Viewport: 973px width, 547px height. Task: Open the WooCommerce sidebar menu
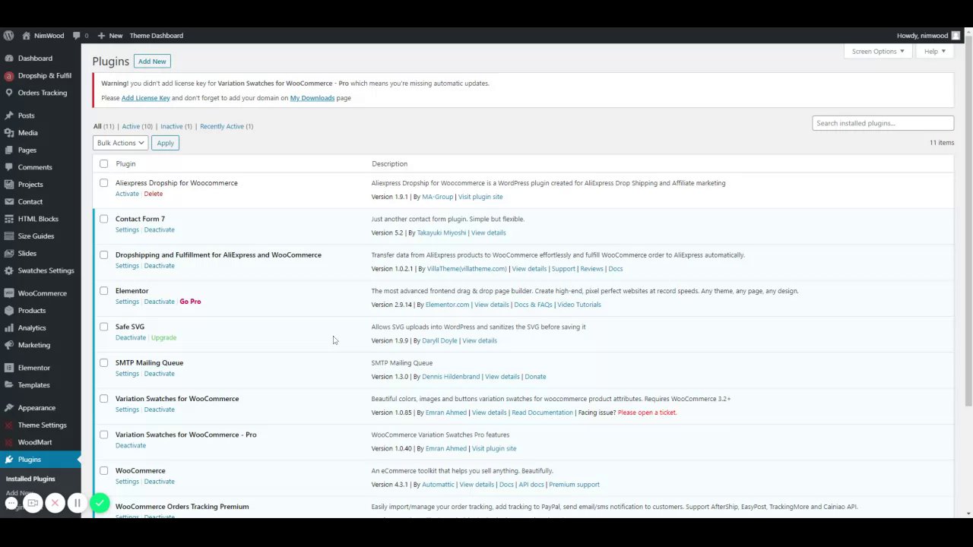coord(42,293)
